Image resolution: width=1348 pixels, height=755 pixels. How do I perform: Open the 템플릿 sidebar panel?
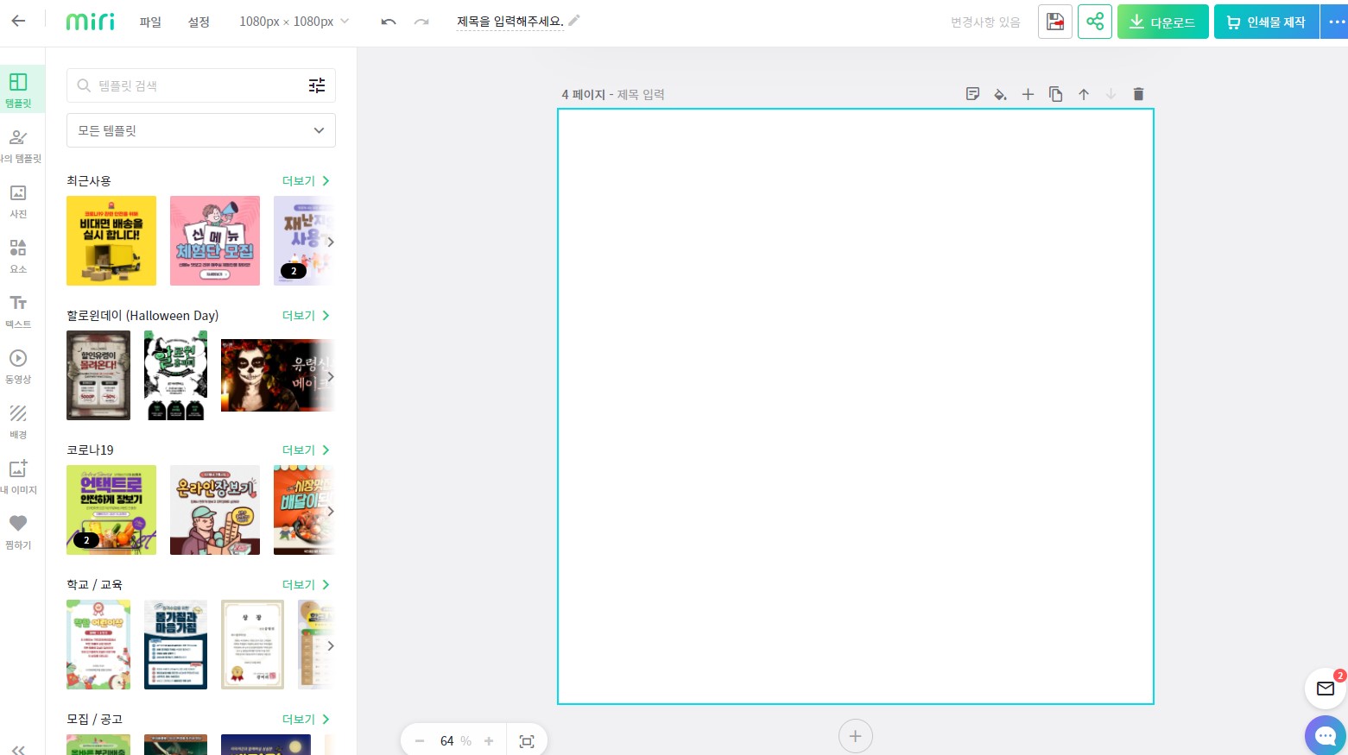[x=18, y=91]
